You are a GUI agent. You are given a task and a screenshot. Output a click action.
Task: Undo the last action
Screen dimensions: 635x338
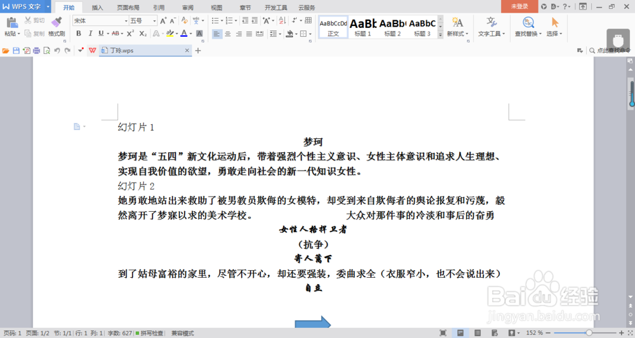click(x=57, y=51)
